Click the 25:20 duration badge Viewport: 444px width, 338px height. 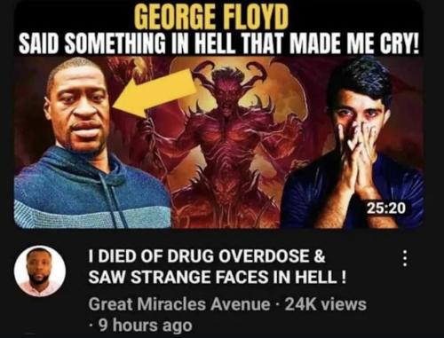pos(386,208)
